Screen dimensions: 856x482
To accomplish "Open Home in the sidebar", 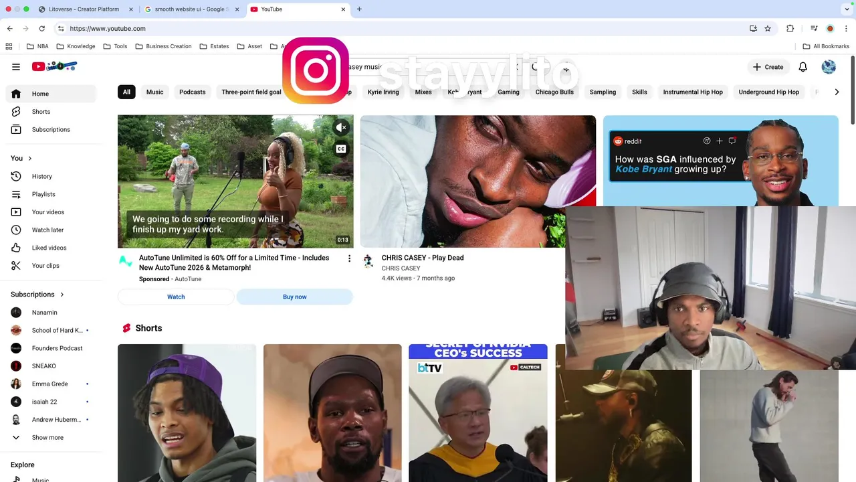I will [51, 94].
